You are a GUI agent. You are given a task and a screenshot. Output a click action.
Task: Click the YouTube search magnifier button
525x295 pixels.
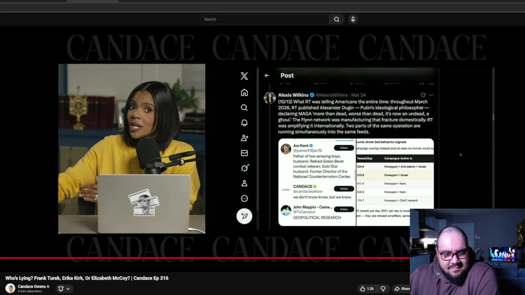coord(337,19)
